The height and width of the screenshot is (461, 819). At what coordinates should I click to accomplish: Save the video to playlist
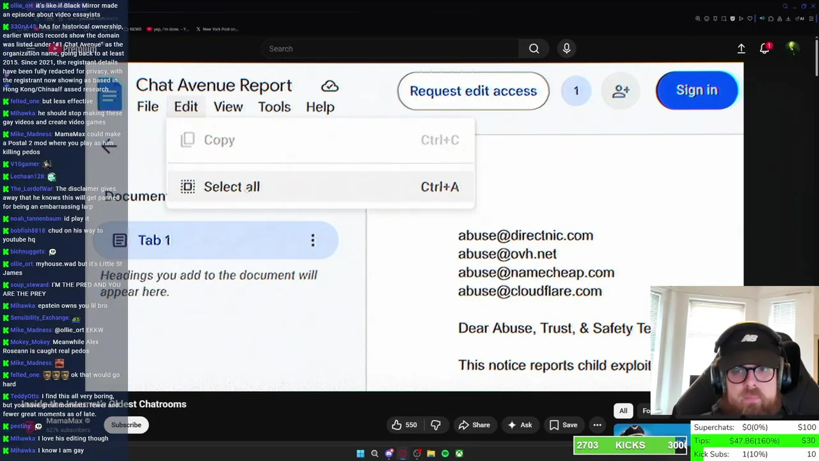(563, 425)
